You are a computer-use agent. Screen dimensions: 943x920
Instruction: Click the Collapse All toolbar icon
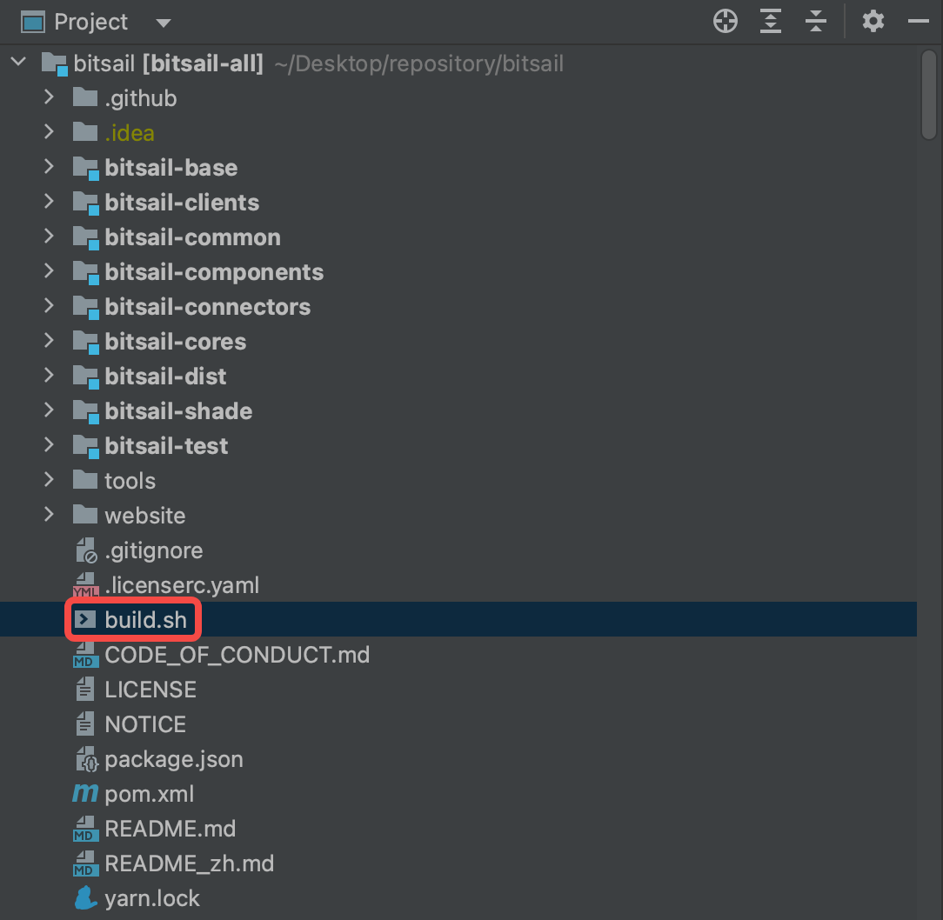pos(816,22)
